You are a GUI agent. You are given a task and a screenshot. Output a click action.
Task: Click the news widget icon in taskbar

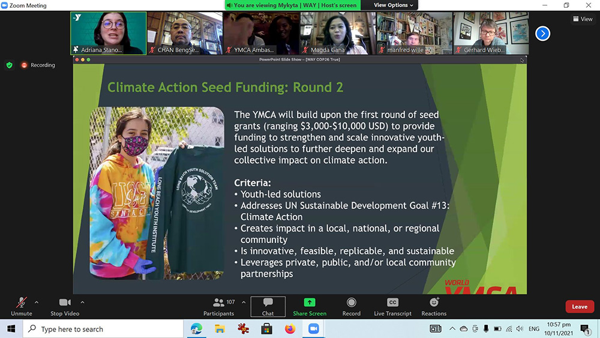click(436, 329)
